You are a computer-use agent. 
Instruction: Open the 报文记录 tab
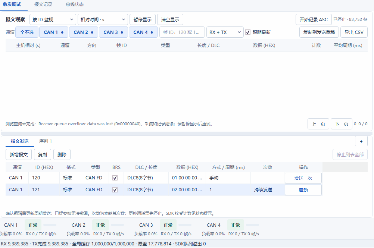click(x=43, y=4)
